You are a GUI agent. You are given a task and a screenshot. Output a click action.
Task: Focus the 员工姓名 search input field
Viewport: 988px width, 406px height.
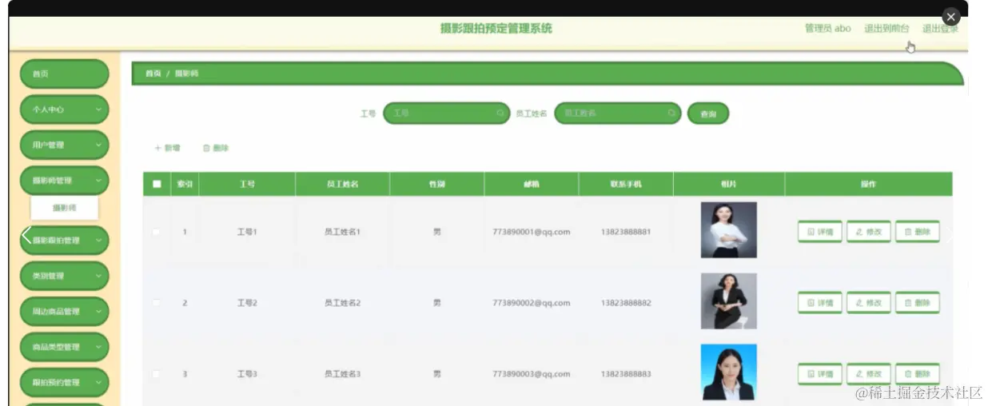point(617,113)
